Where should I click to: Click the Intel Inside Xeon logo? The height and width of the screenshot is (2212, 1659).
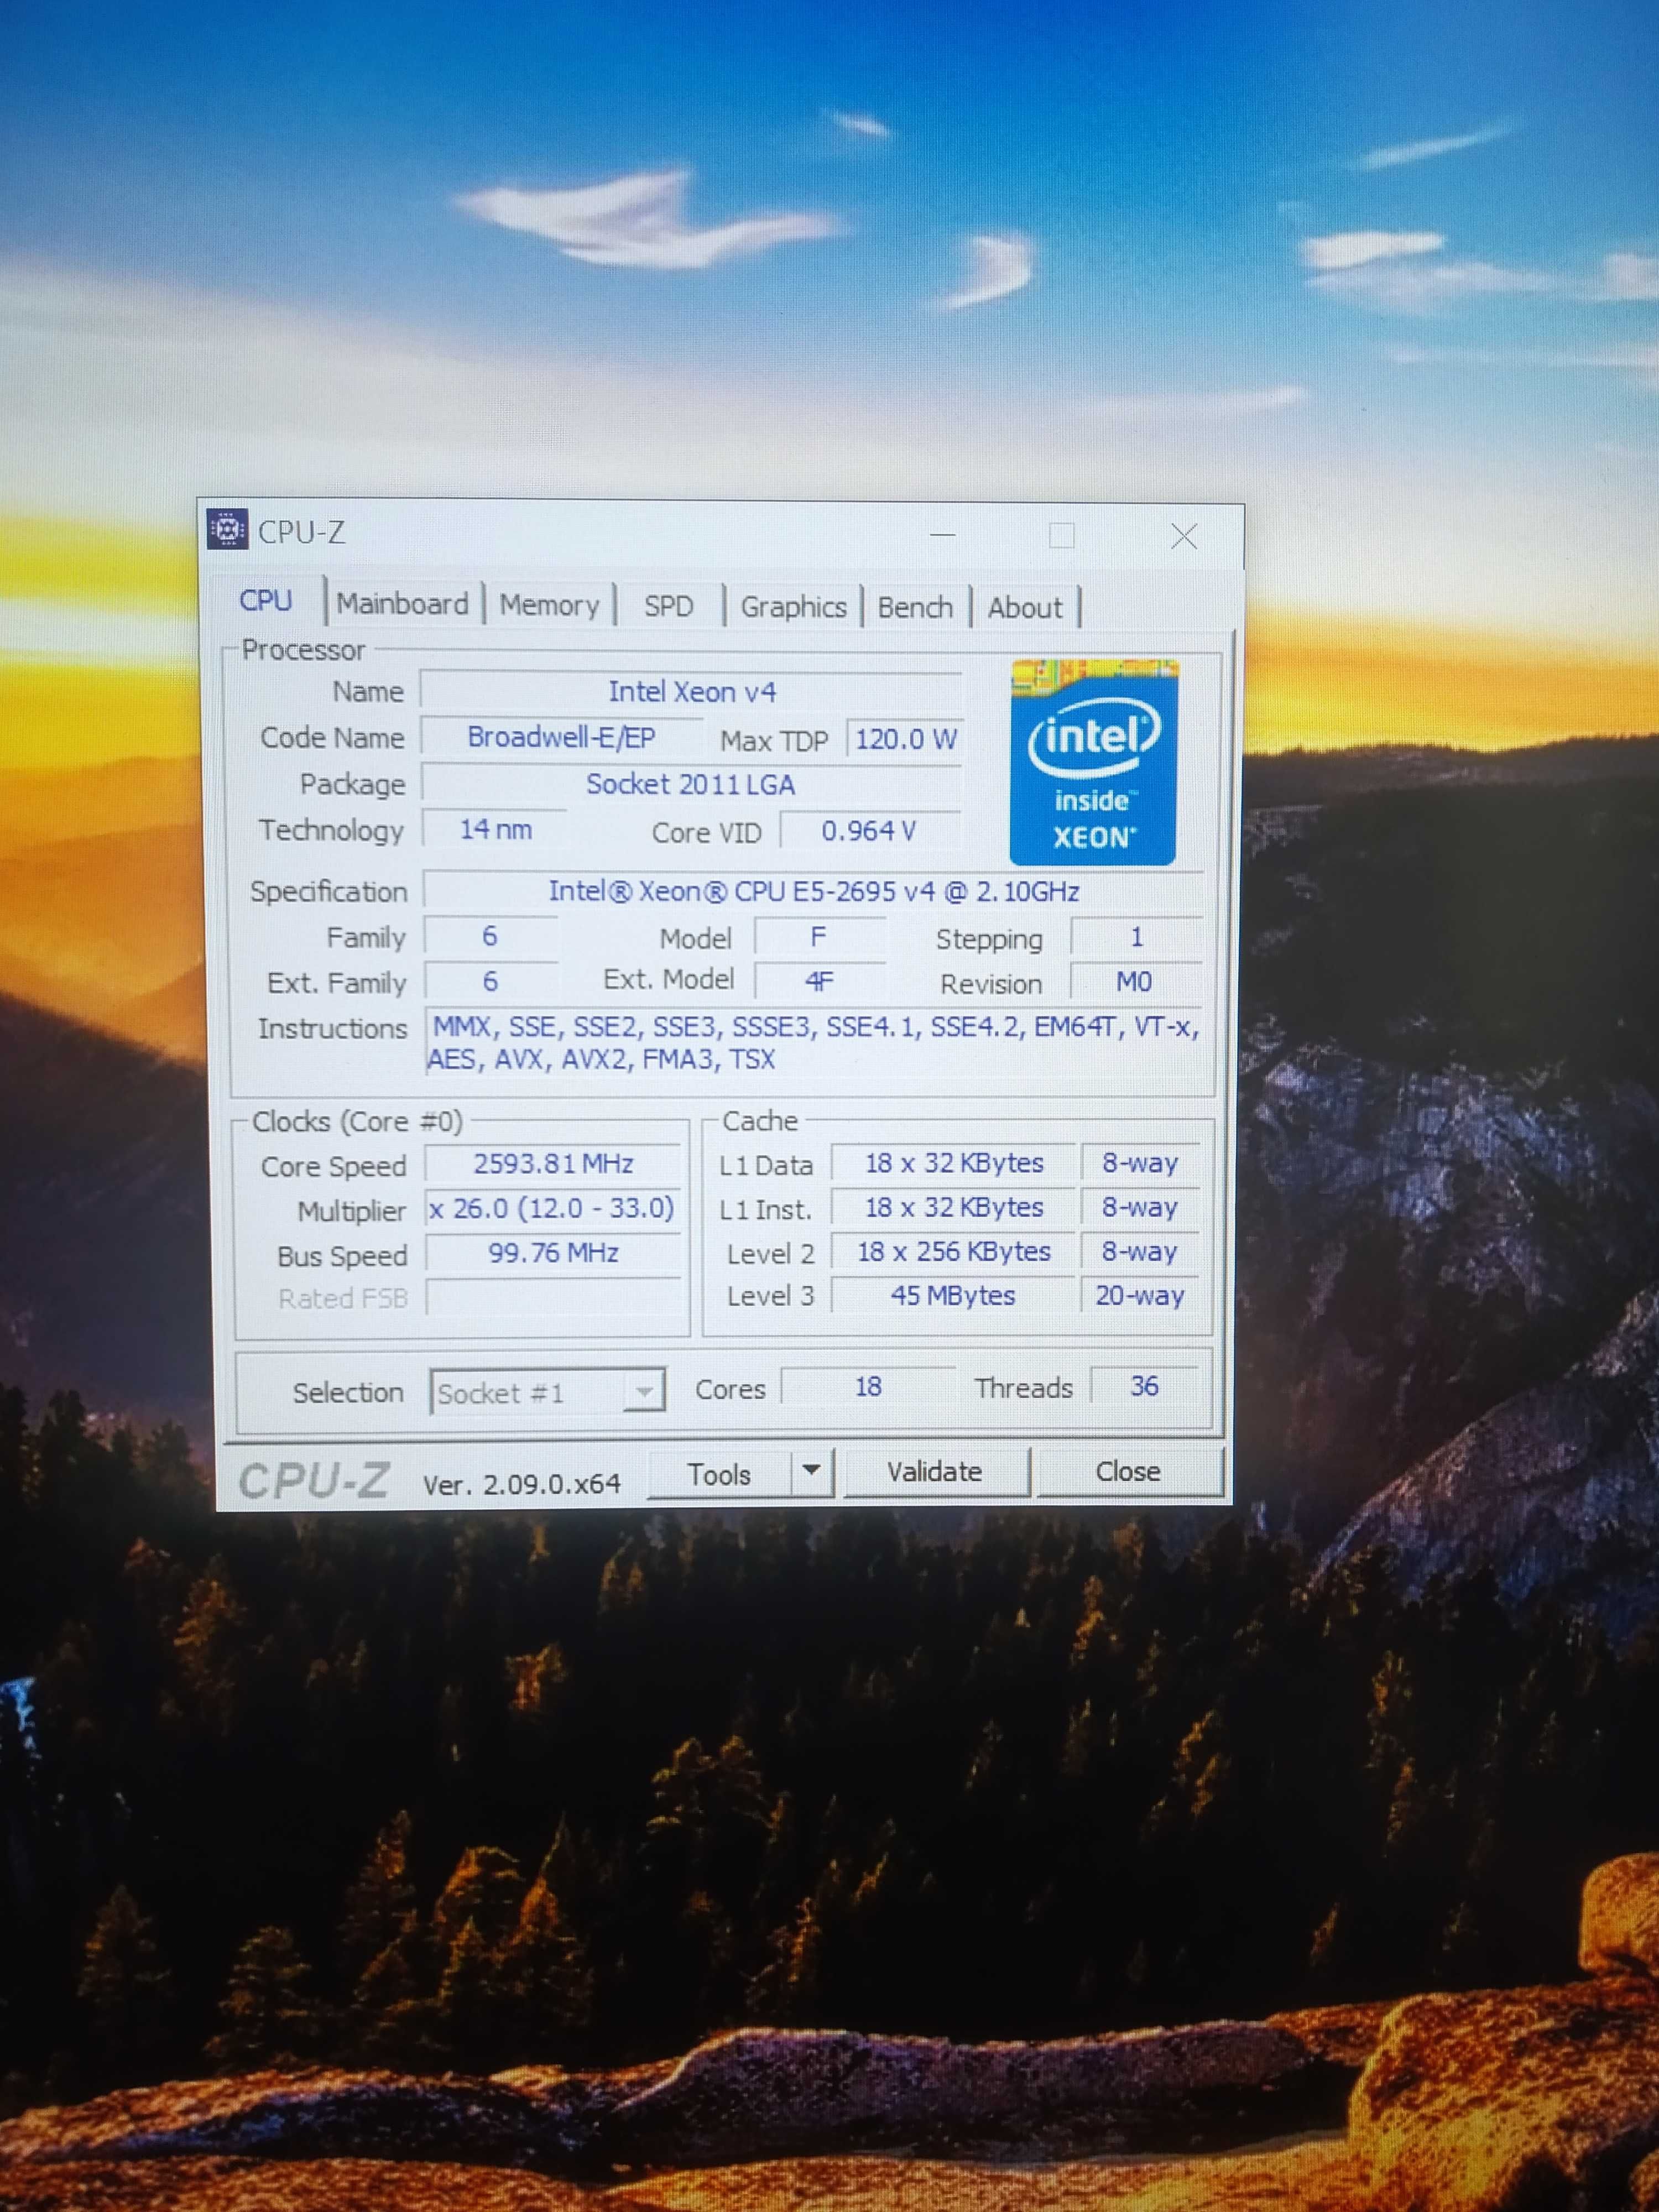point(1093,761)
